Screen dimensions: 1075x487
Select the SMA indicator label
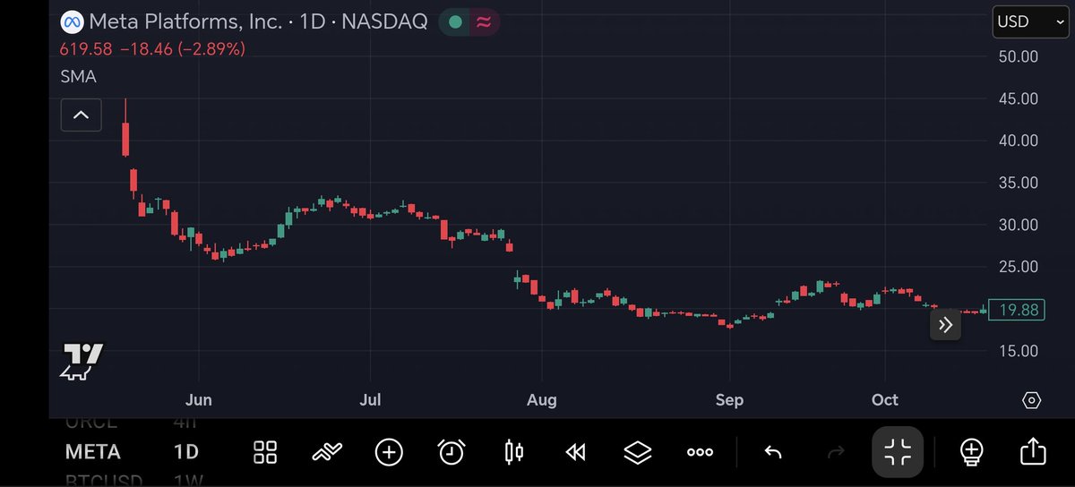[78, 77]
